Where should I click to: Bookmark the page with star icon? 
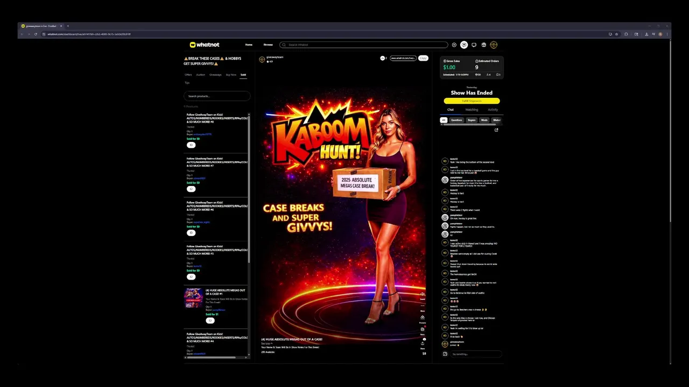coord(616,34)
